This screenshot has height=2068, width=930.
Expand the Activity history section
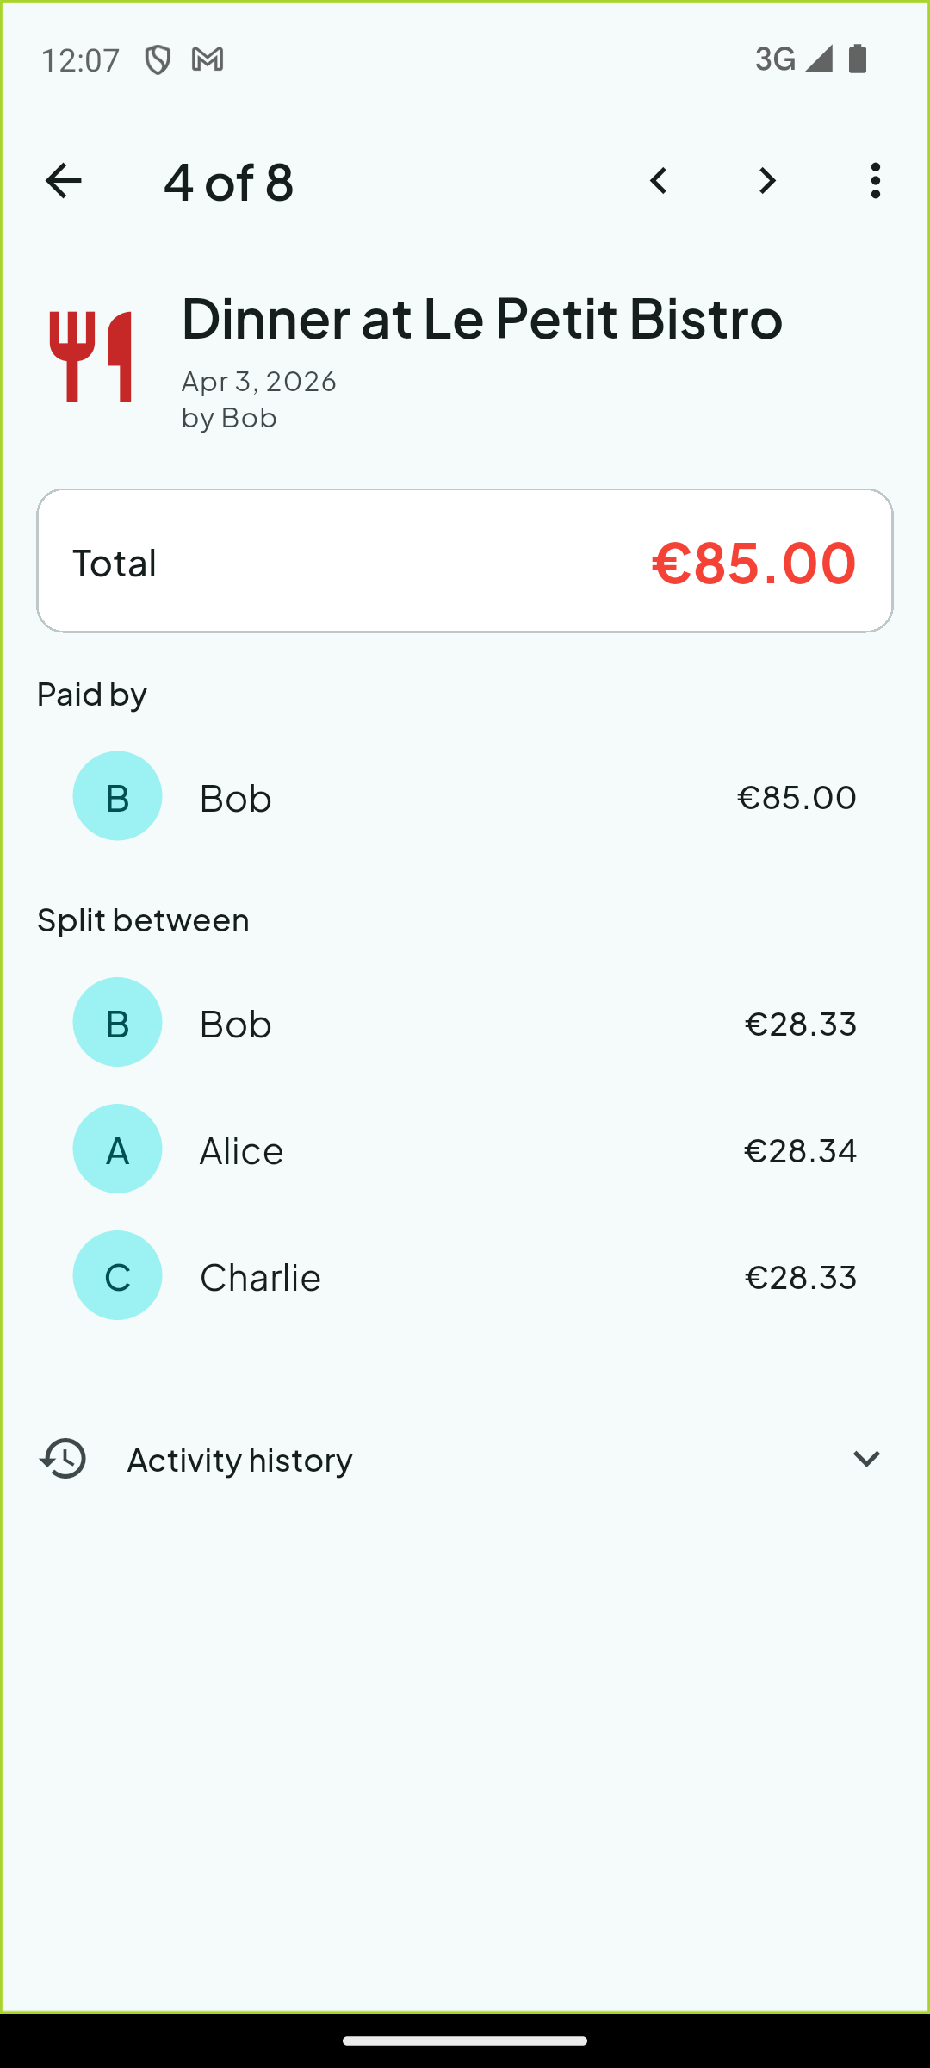click(465, 1459)
